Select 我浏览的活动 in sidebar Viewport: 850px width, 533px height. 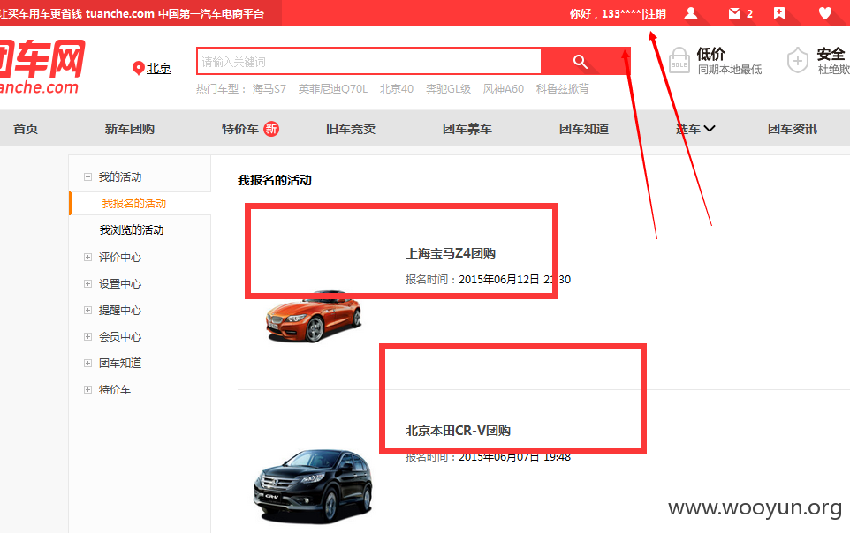[132, 230]
